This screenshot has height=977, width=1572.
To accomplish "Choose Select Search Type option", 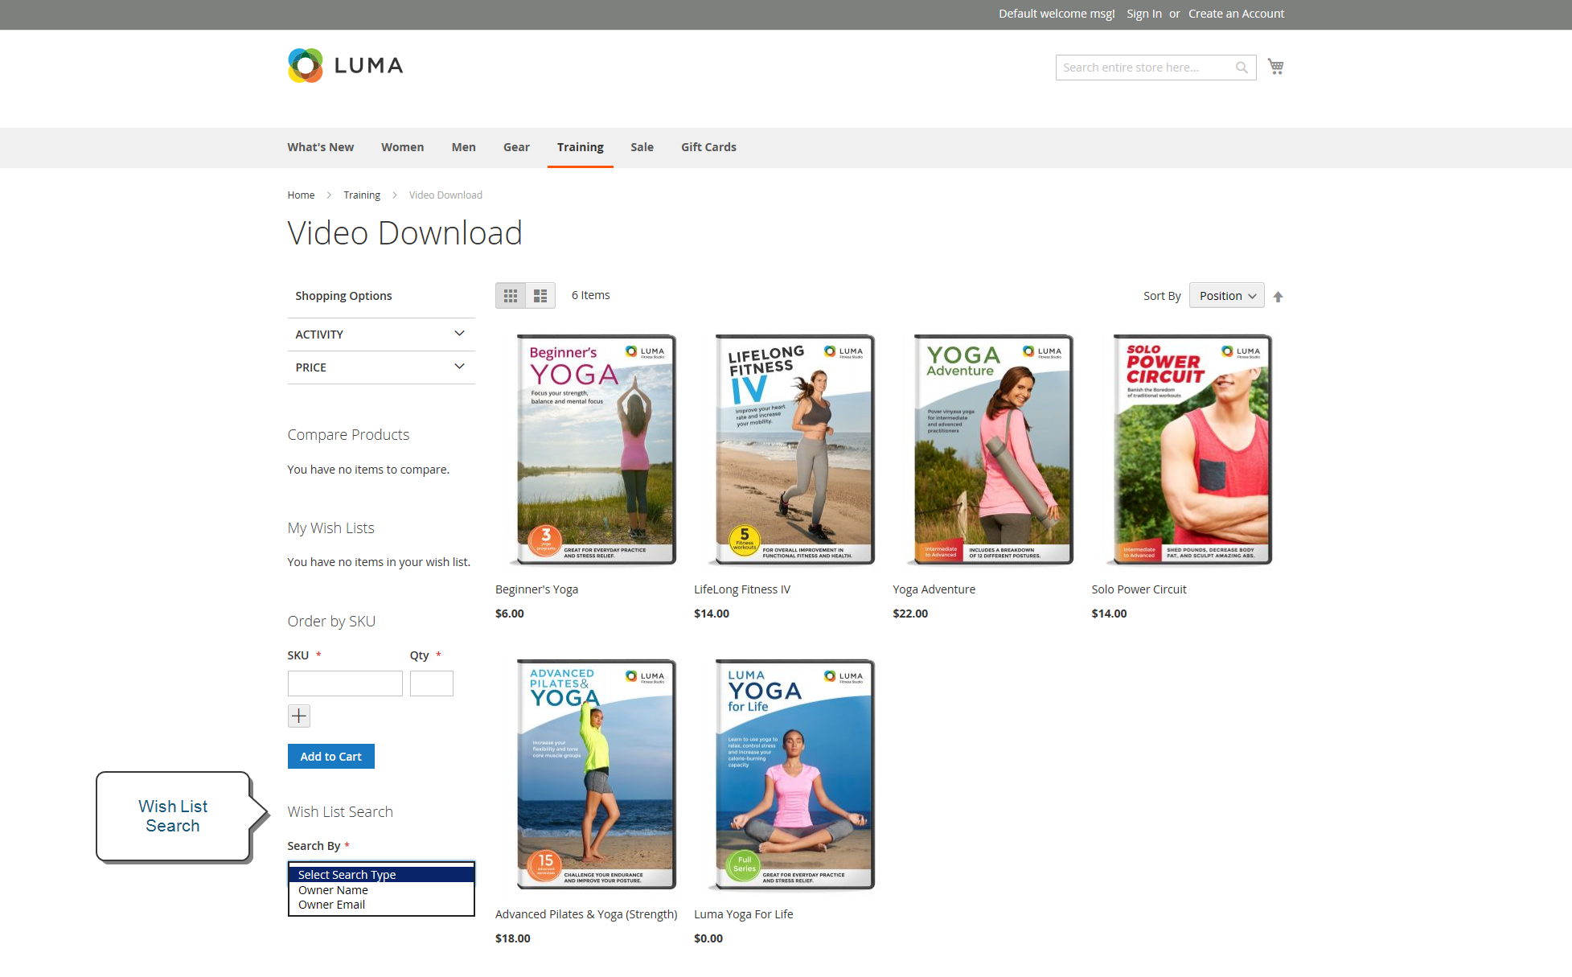I will [381, 875].
